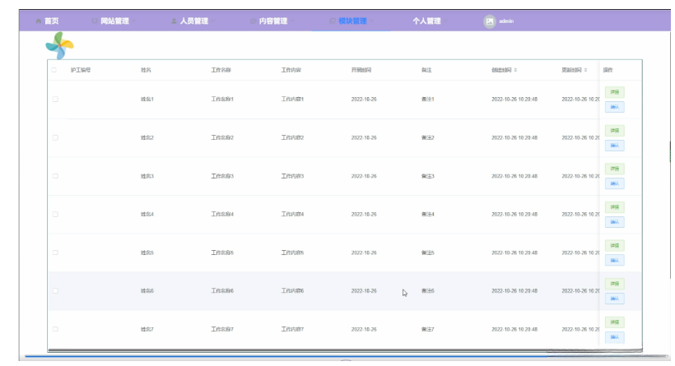Click the 护工编号 column header
The height and width of the screenshot is (366, 675).
81,70
